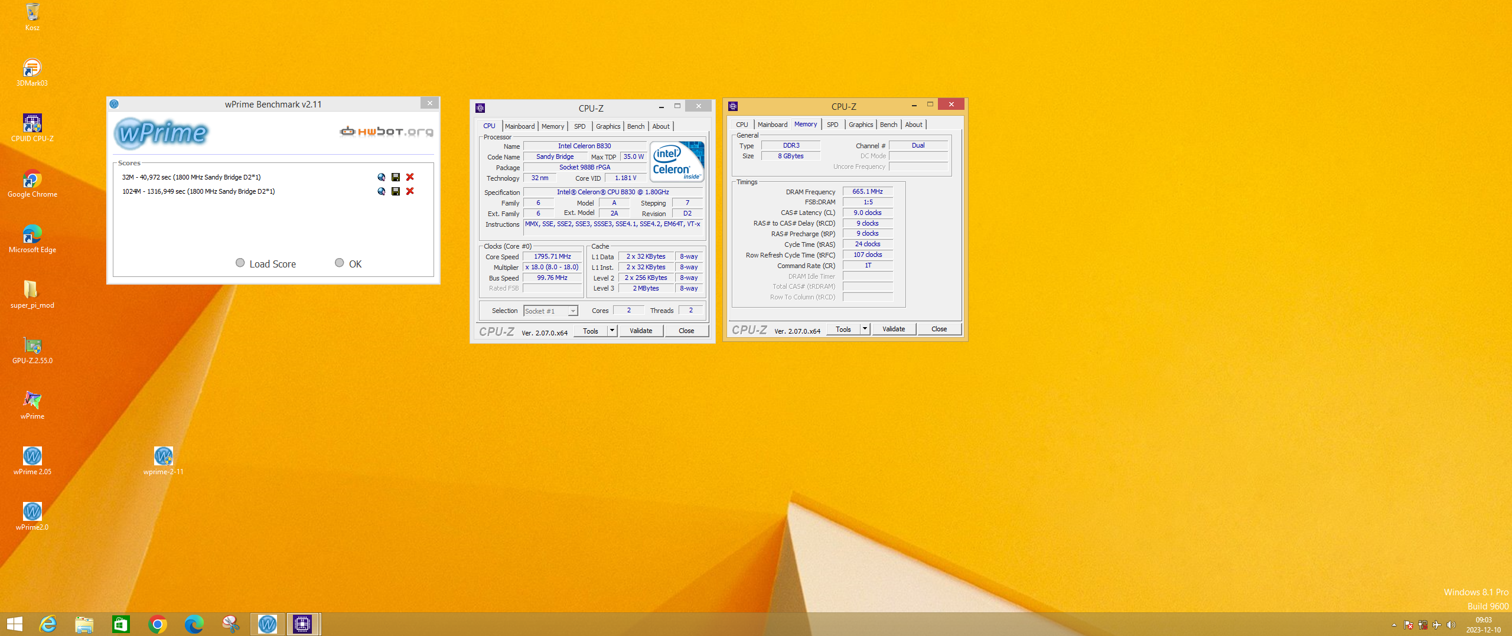
Task: Delete the 32M score with red X
Action: click(x=410, y=177)
